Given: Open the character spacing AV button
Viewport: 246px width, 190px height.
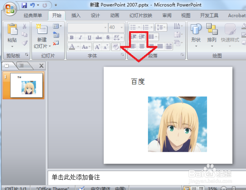Looking at the screenshot, I should coord(118,37).
